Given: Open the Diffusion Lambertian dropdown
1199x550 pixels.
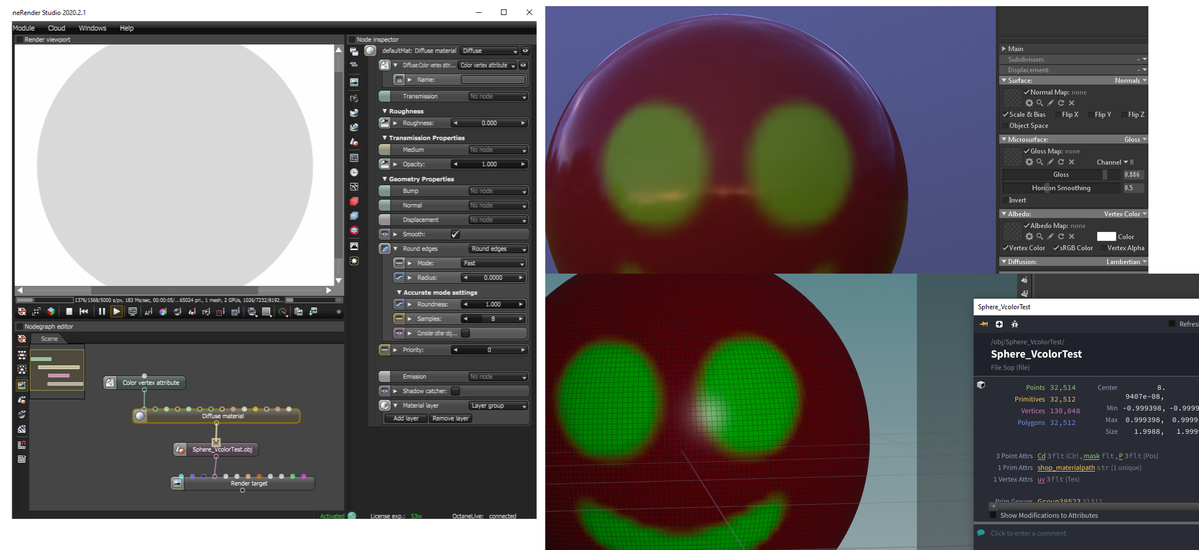Looking at the screenshot, I should tap(1126, 262).
